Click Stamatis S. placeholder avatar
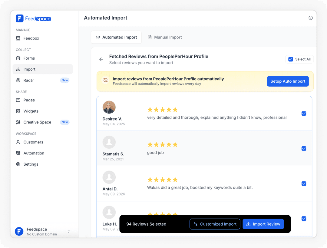 pyautogui.click(x=109, y=142)
